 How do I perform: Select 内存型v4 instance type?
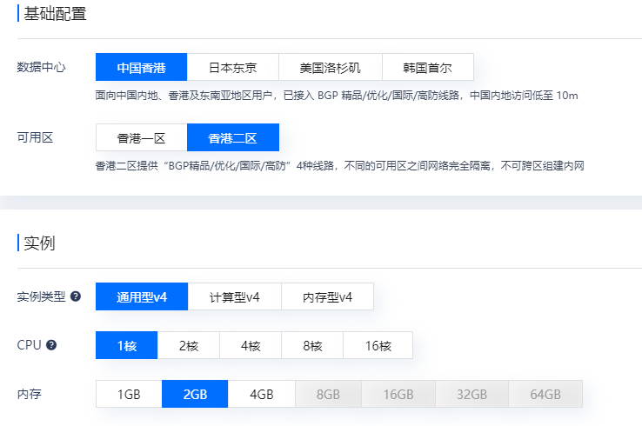[328, 296]
